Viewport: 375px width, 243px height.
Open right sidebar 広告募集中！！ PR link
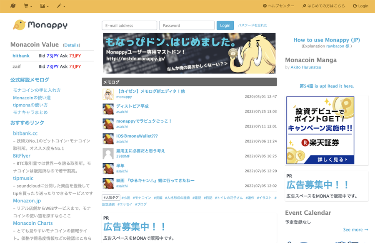(317, 185)
